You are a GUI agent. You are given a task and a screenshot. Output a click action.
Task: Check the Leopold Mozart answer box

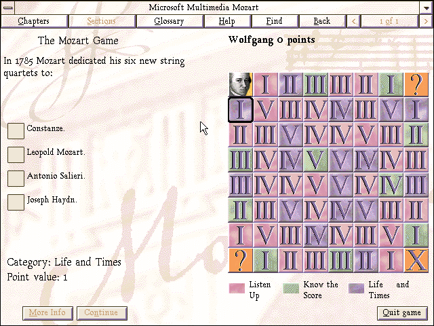[x=16, y=155]
